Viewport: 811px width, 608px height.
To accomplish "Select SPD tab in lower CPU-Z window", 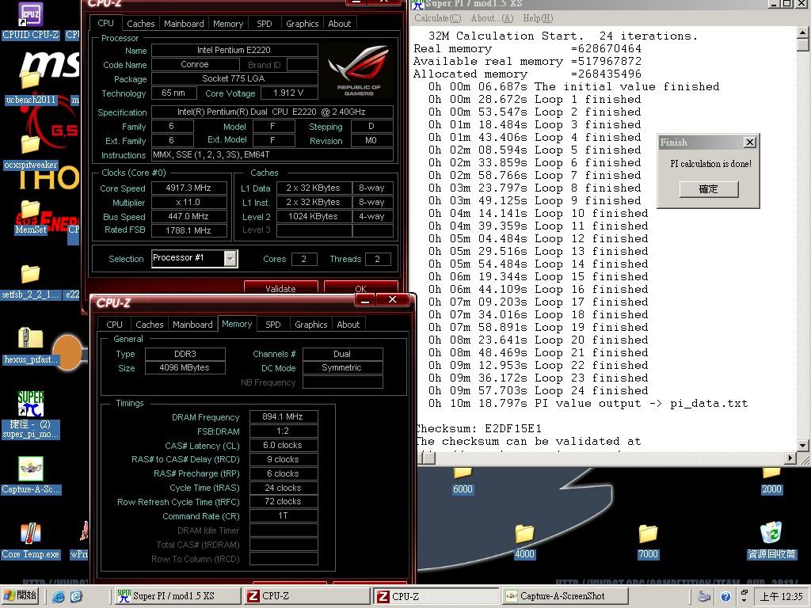I will click(x=272, y=325).
